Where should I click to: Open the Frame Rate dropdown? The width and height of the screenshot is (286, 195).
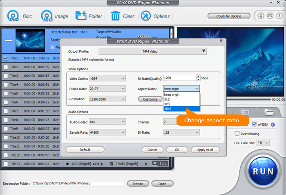point(107,89)
